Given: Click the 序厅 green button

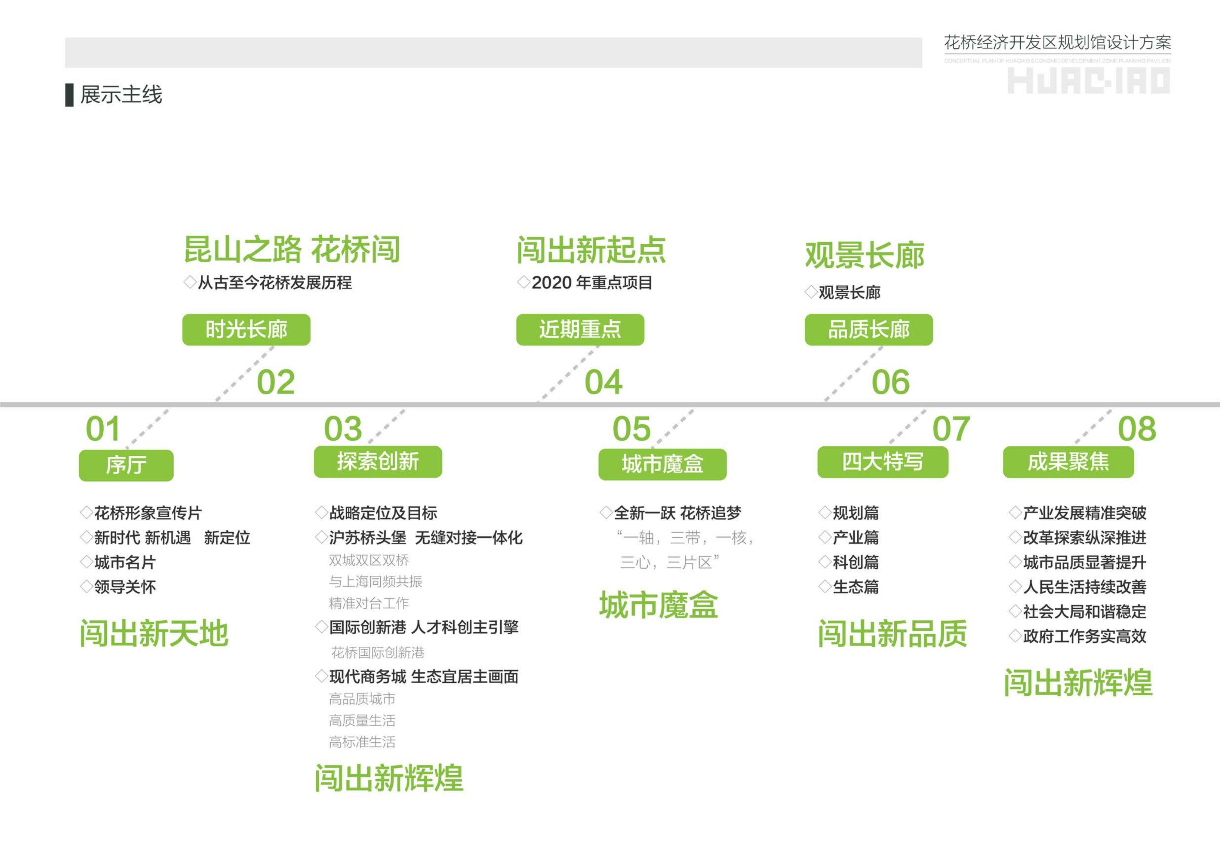Looking at the screenshot, I should (x=126, y=465).
